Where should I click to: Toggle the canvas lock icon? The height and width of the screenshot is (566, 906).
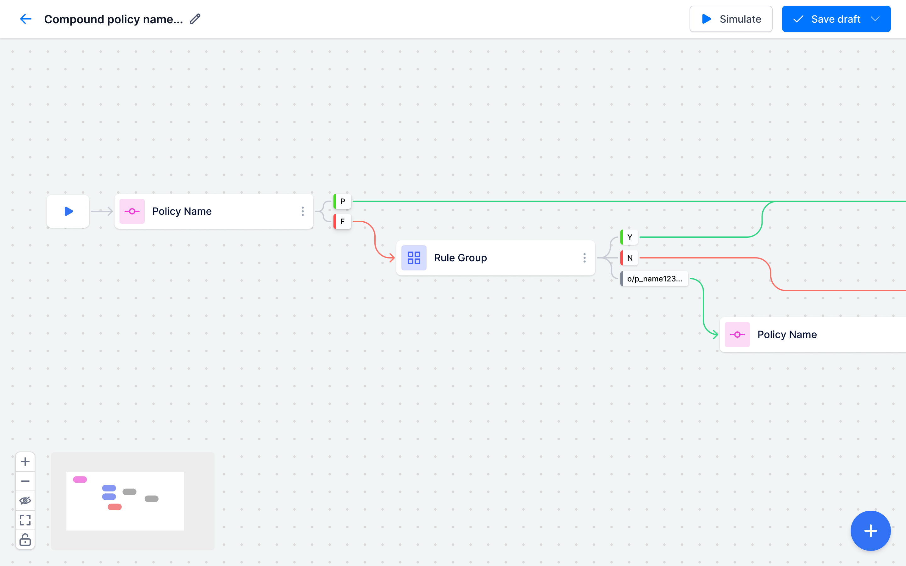point(25,539)
